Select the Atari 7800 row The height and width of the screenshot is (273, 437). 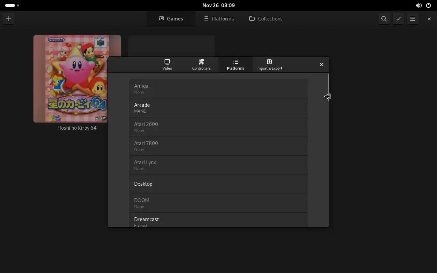tap(218, 146)
